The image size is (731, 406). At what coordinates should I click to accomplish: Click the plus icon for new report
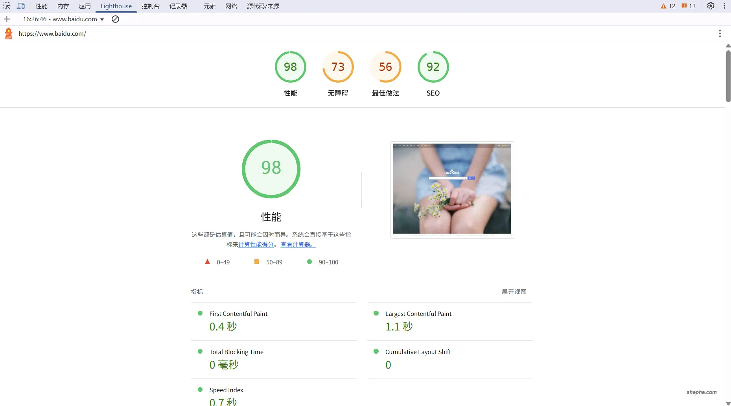pos(7,19)
